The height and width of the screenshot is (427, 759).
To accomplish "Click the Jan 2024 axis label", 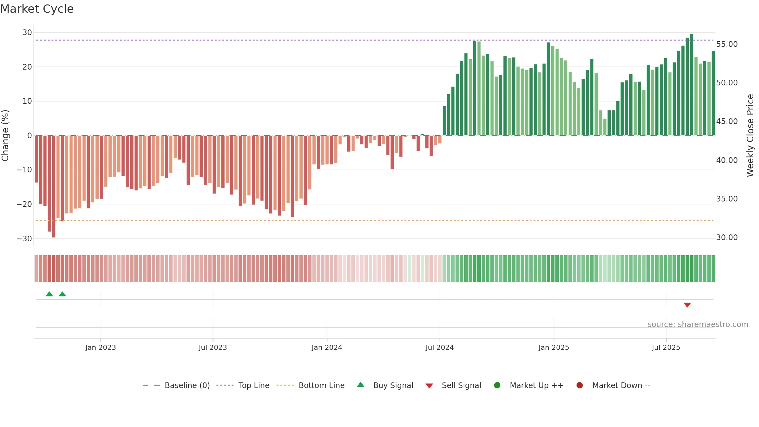I will [327, 347].
